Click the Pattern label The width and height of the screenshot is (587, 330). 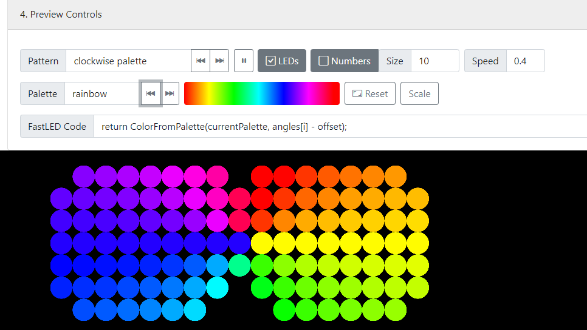[x=43, y=61]
